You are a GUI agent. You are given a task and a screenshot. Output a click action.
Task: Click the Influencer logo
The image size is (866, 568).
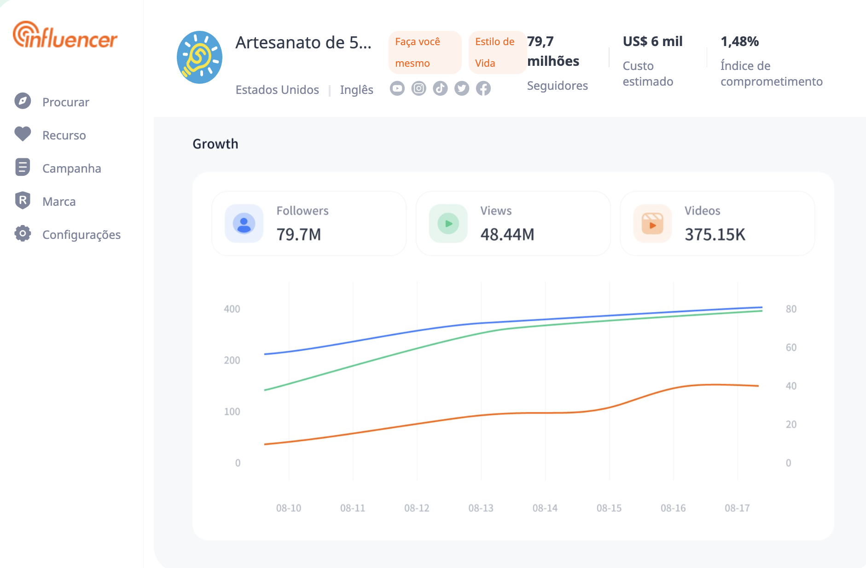[x=65, y=35]
